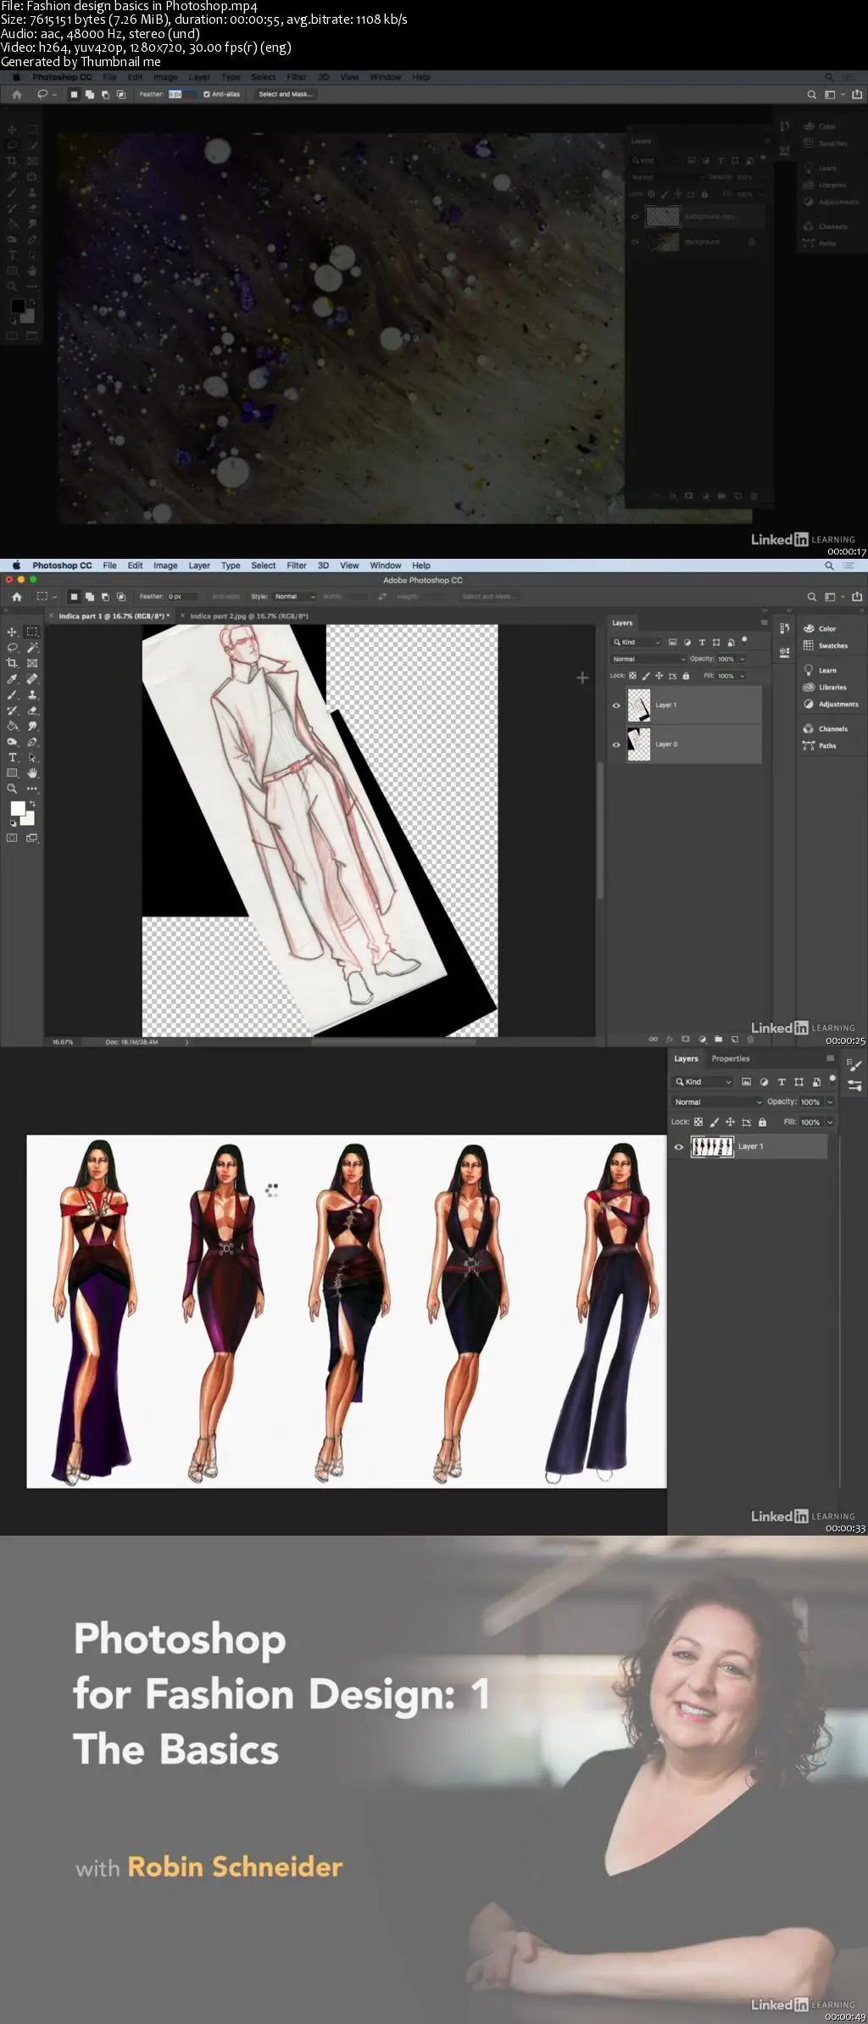Screen dimensions: 868x2024
Task: Select the Move tool in Indica part 1 frame
Action: (x=12, y=632)
